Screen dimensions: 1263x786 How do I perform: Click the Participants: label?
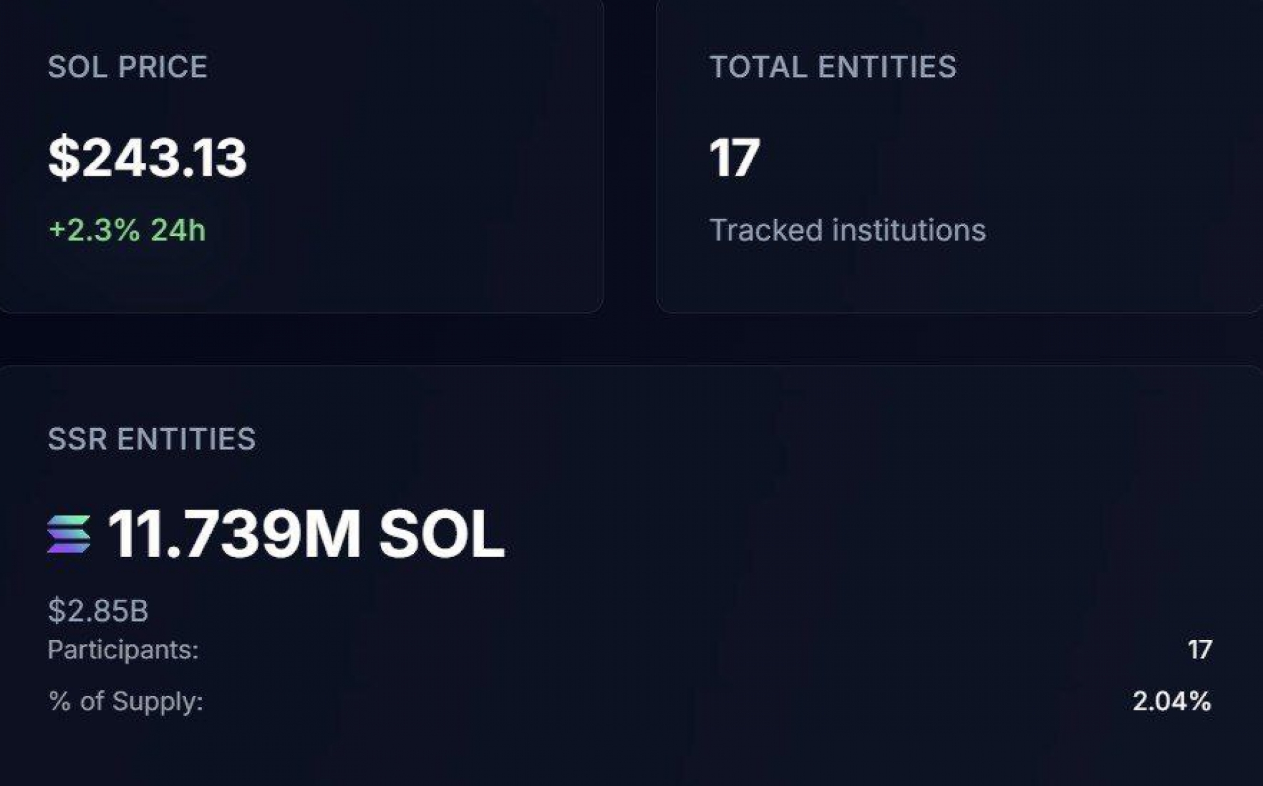pyautogui.click(x=123, y=650)
